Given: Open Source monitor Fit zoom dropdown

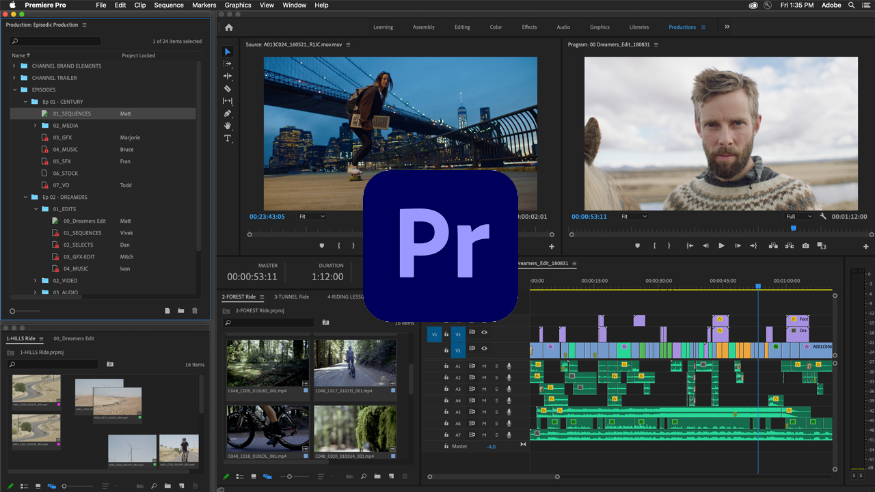Looking at the screenshot, I should point(312,217).
